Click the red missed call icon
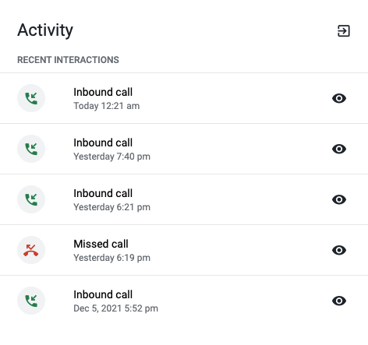This screenshot has height=345, width=368. [31, 250]
